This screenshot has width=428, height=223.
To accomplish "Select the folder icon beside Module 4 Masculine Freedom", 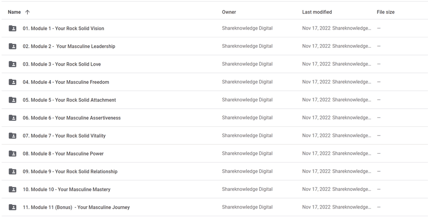I will click(12, 82).
